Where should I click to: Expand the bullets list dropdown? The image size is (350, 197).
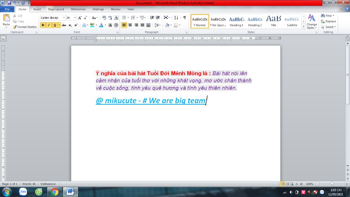point(129,18)
